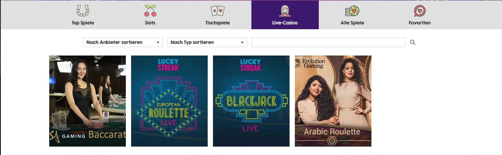Select the playing cards Tischspiele icon

(x=217, y=11)
